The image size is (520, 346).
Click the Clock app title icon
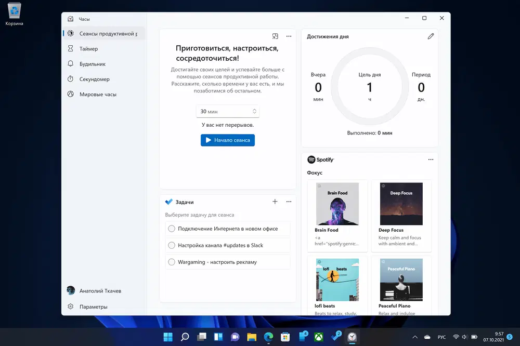point(70,19)
